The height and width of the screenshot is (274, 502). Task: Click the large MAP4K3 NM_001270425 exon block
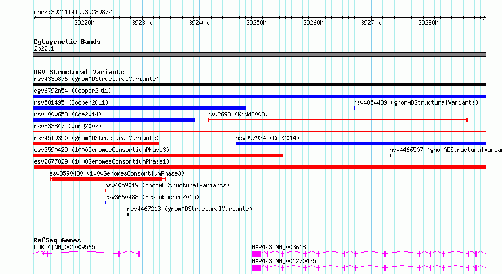(x=257, y=268)
